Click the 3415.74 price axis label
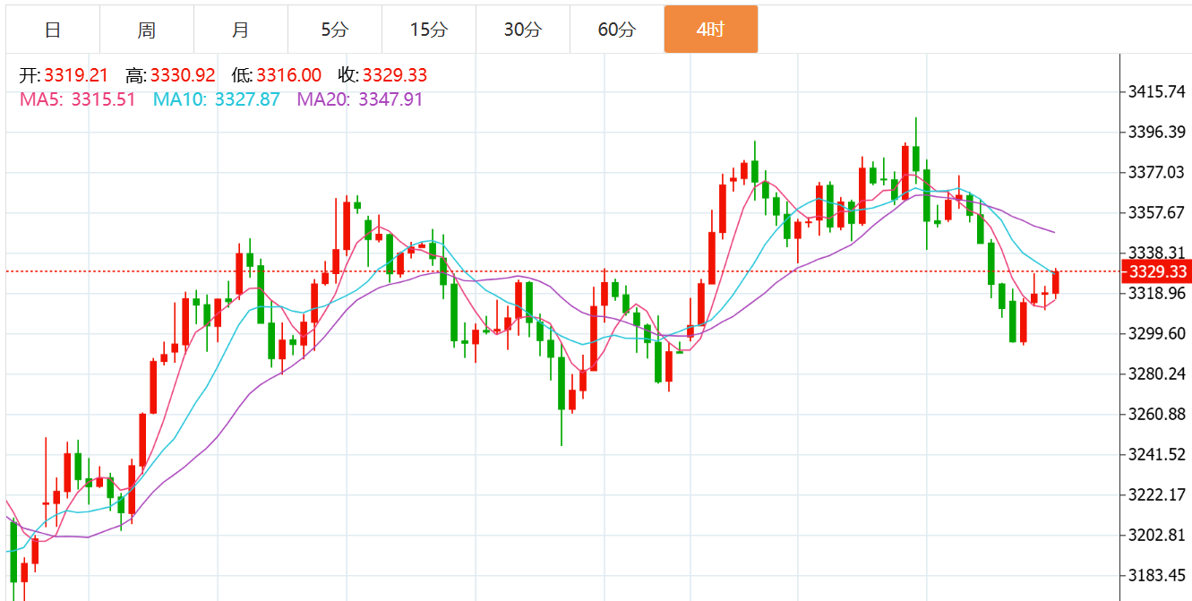This screenshot has height=601, width=1192. pos(1157,92)
